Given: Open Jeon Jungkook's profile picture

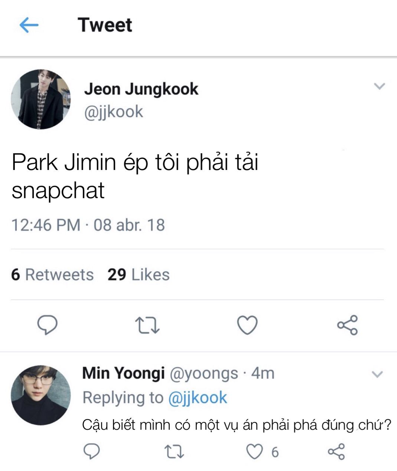Looking at the screenshot, I should click(x=40, y=99).
